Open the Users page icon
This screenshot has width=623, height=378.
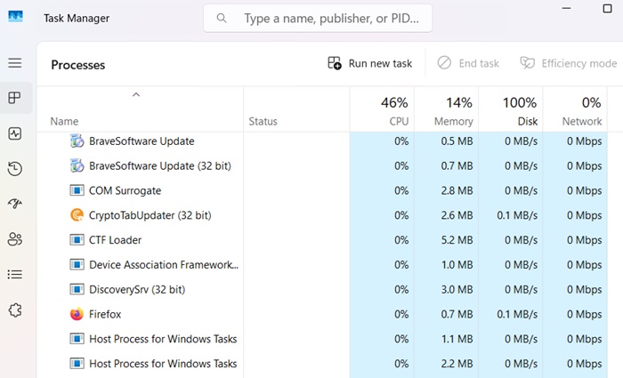15,239
